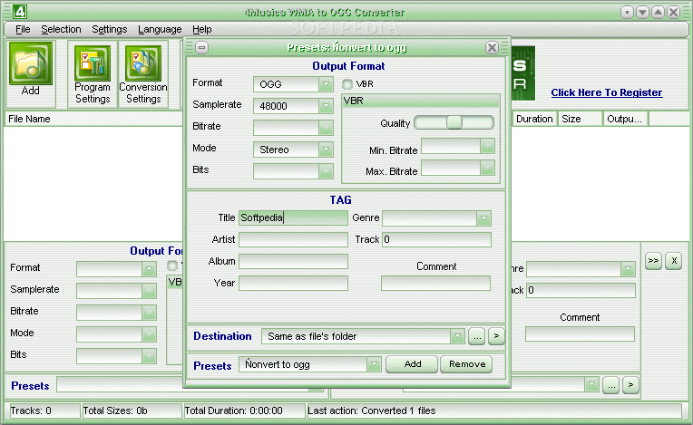Viewport: 693px width, 425px height.
Task: Open the Genre dropdown in dialog
Action: [484, 218]
